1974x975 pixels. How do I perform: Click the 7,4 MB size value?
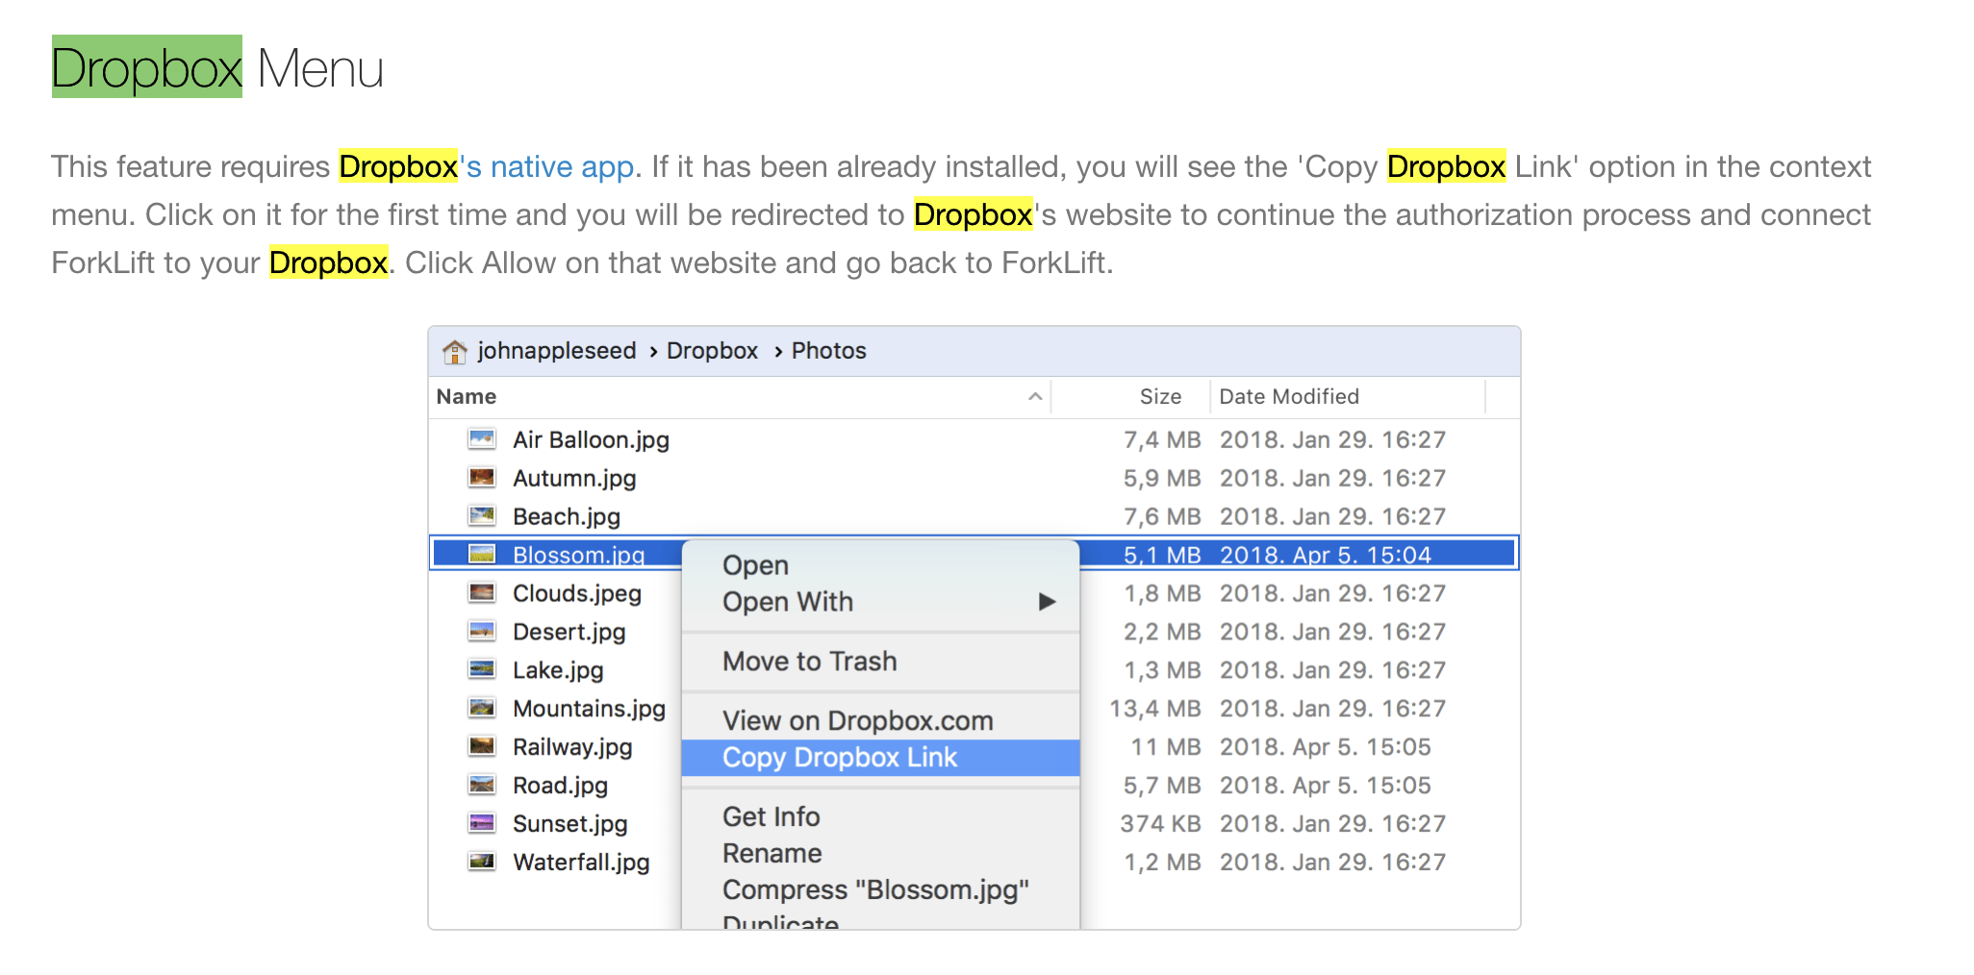click(1162, 440)
